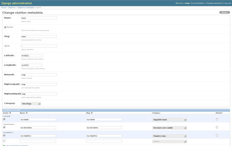Tick Delete checkbox for my-raspberry board
The height and width of the screenshot is (146, 232).
pos(217,135)
